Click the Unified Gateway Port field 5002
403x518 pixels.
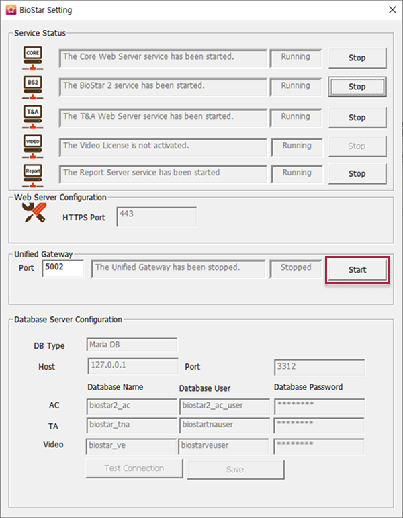[62, 268]
